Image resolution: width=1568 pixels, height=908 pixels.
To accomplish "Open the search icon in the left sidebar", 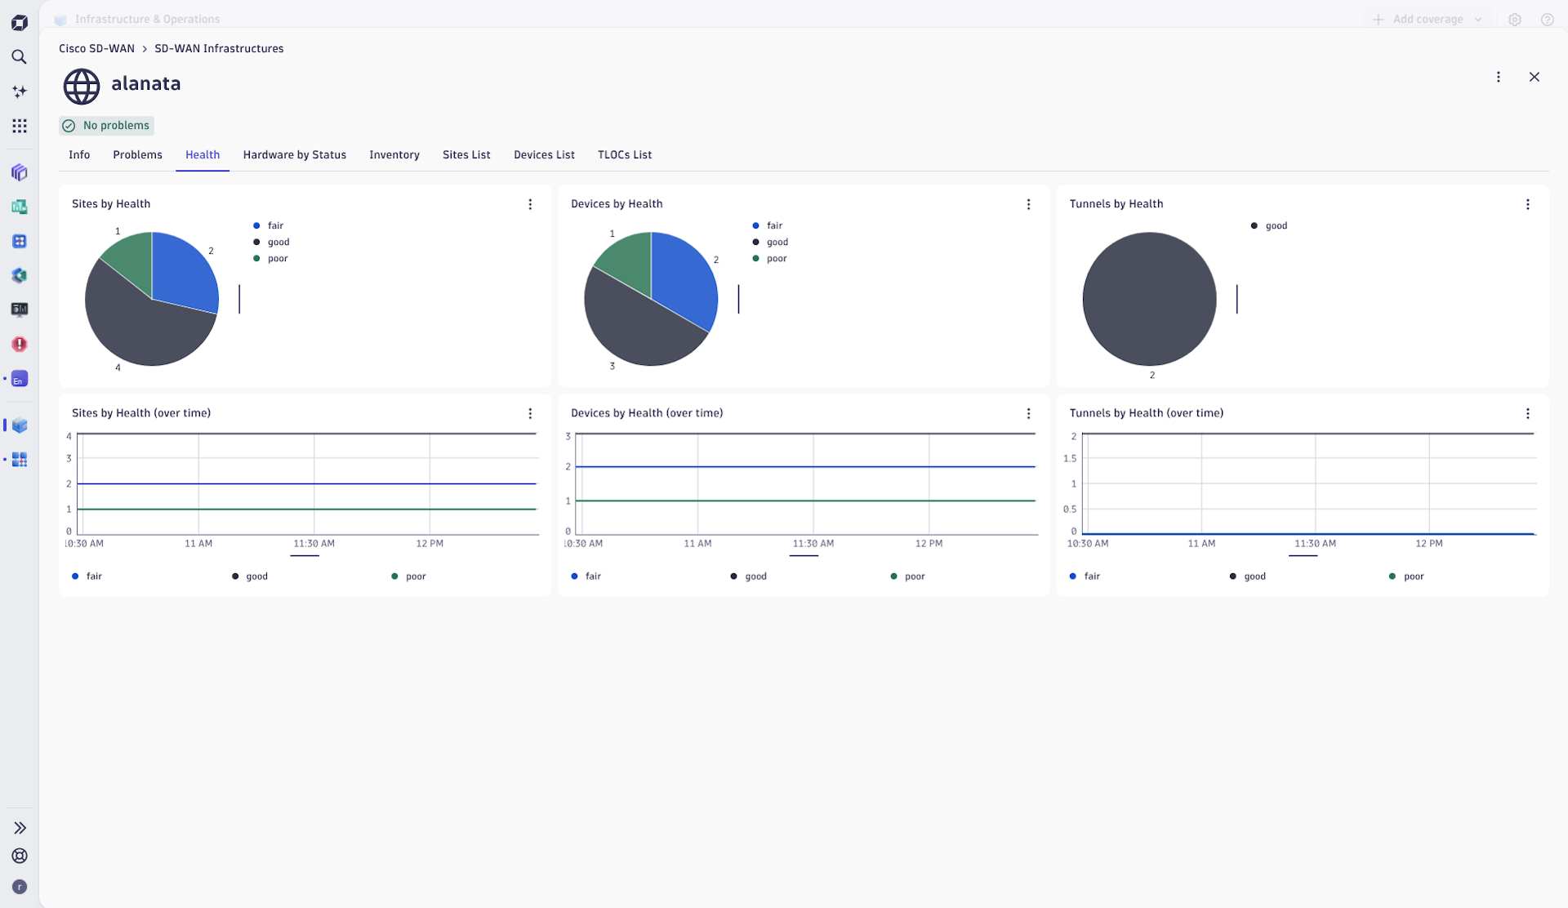I will [19, 56].
